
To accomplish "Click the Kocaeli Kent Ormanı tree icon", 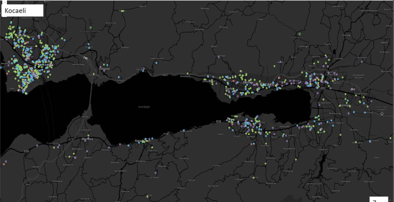I will point(300,34).
